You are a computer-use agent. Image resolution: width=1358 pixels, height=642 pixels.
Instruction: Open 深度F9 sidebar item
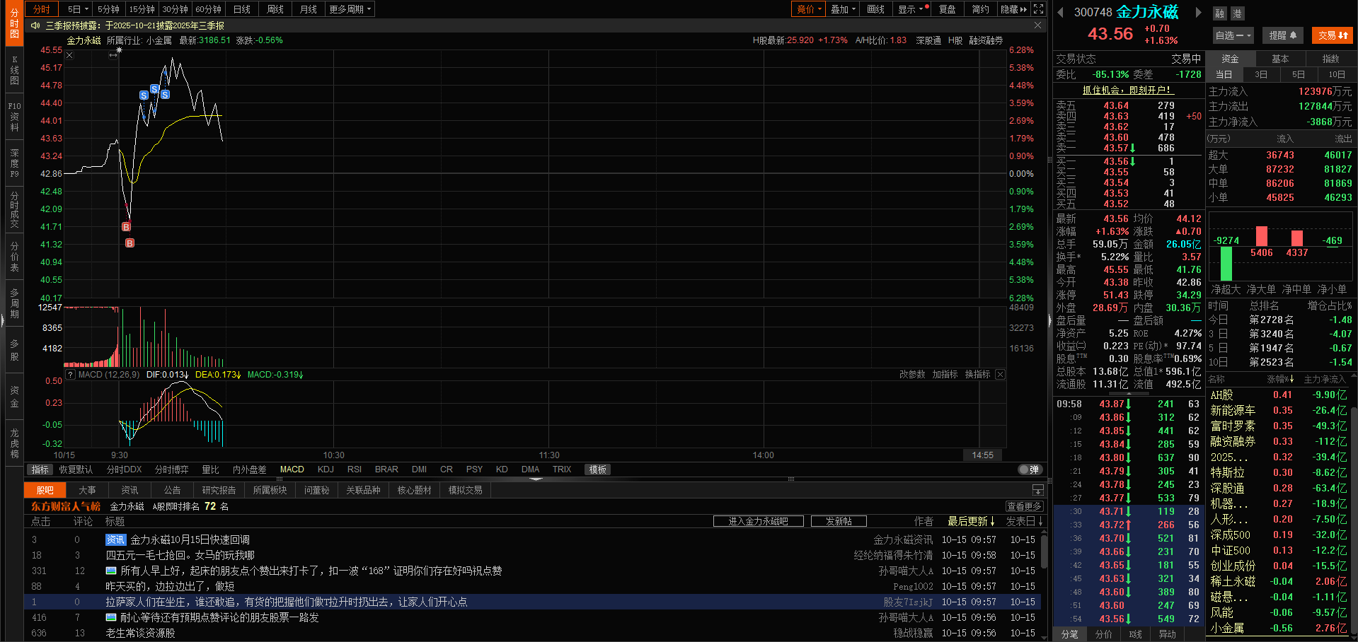point(14,163)
